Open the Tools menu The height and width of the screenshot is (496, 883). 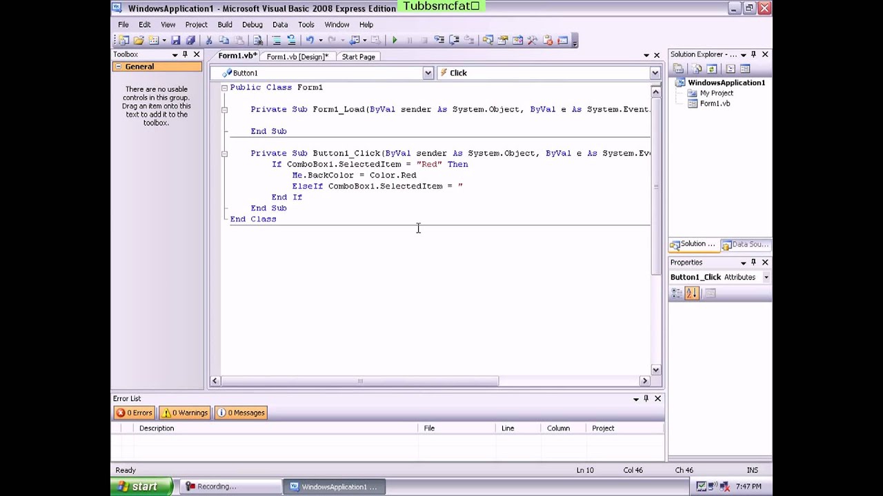306,24
